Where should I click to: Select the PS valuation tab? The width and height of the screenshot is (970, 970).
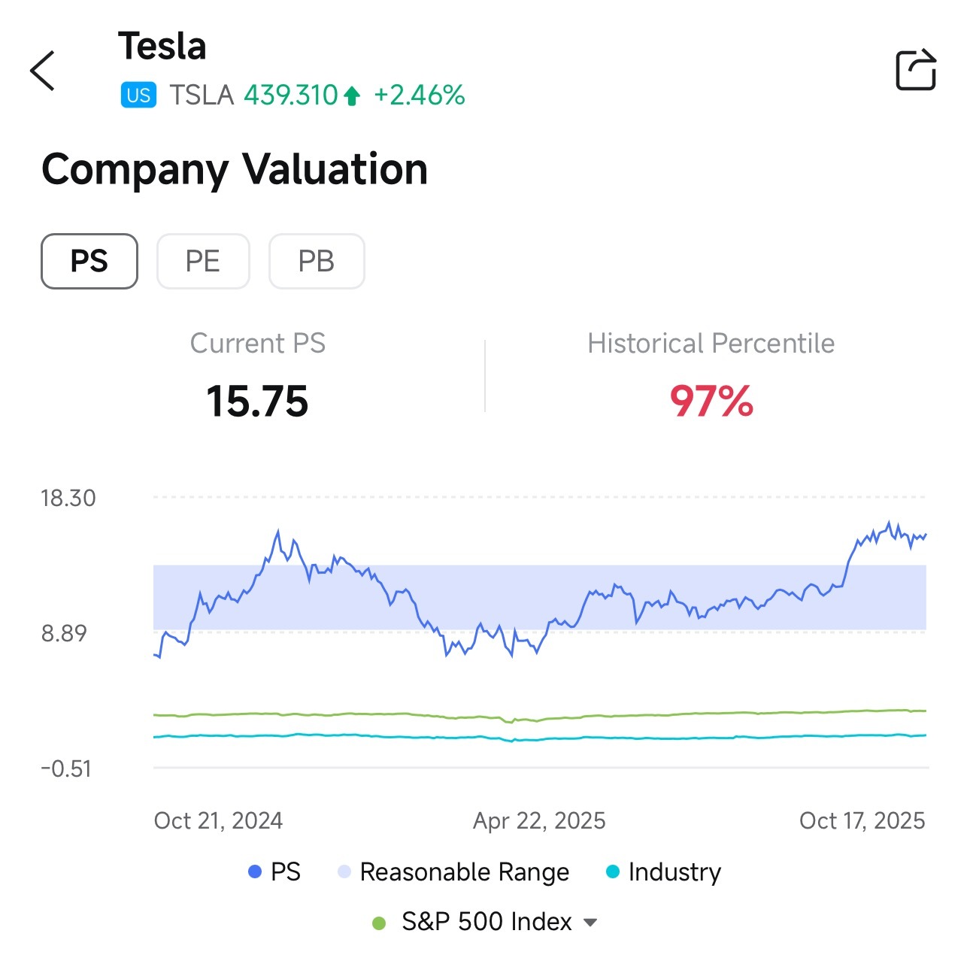(89, 261)
